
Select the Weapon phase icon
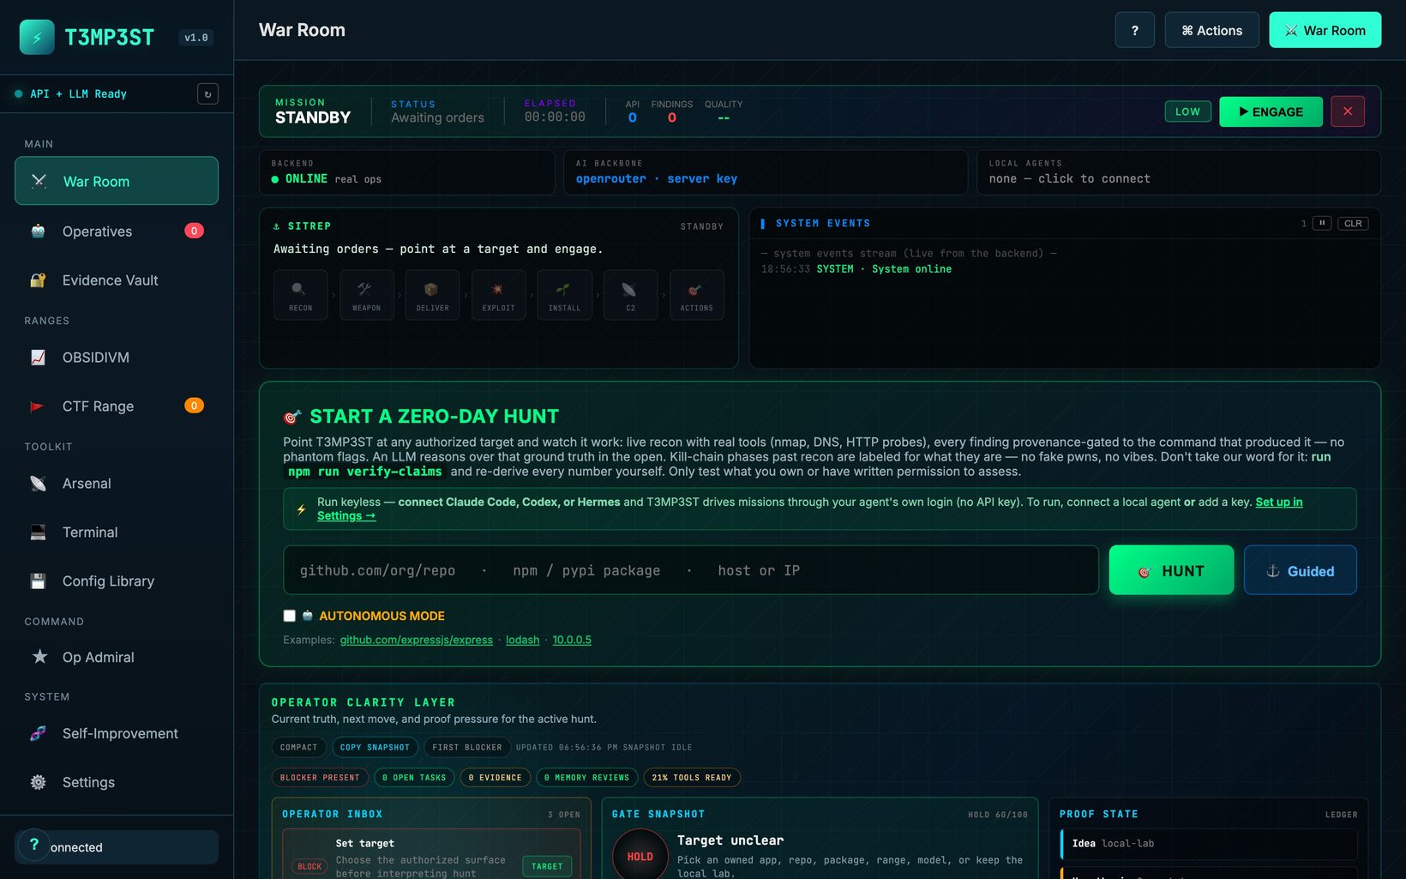(366, 295)
